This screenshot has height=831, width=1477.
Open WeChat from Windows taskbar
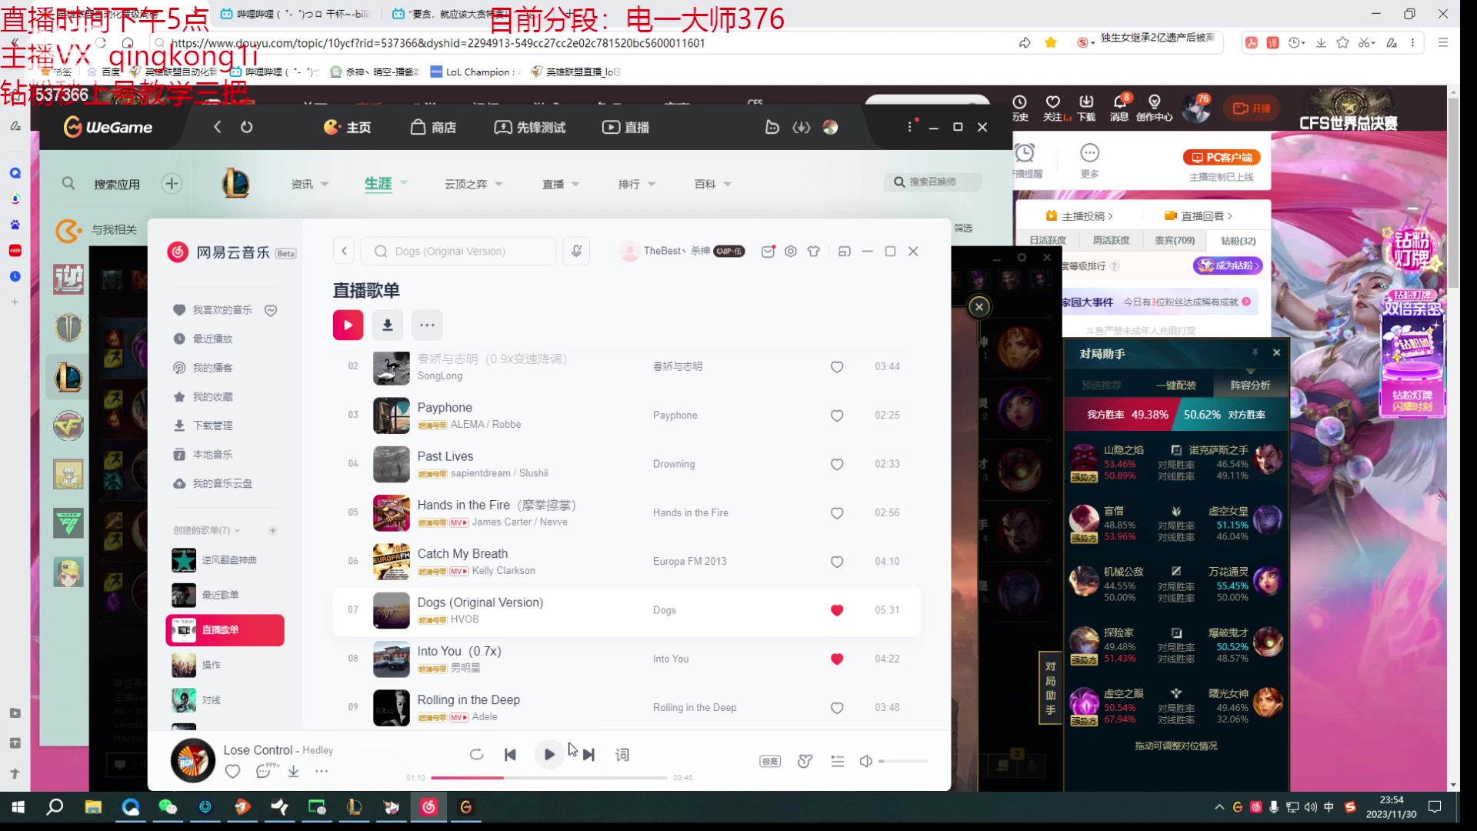[x=167, y=807]
